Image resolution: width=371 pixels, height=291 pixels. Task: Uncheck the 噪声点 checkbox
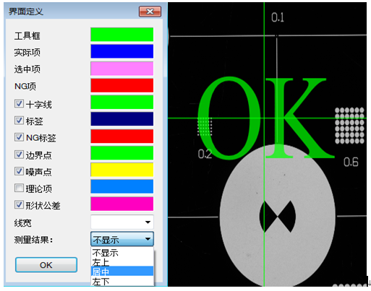coord(19,171)
